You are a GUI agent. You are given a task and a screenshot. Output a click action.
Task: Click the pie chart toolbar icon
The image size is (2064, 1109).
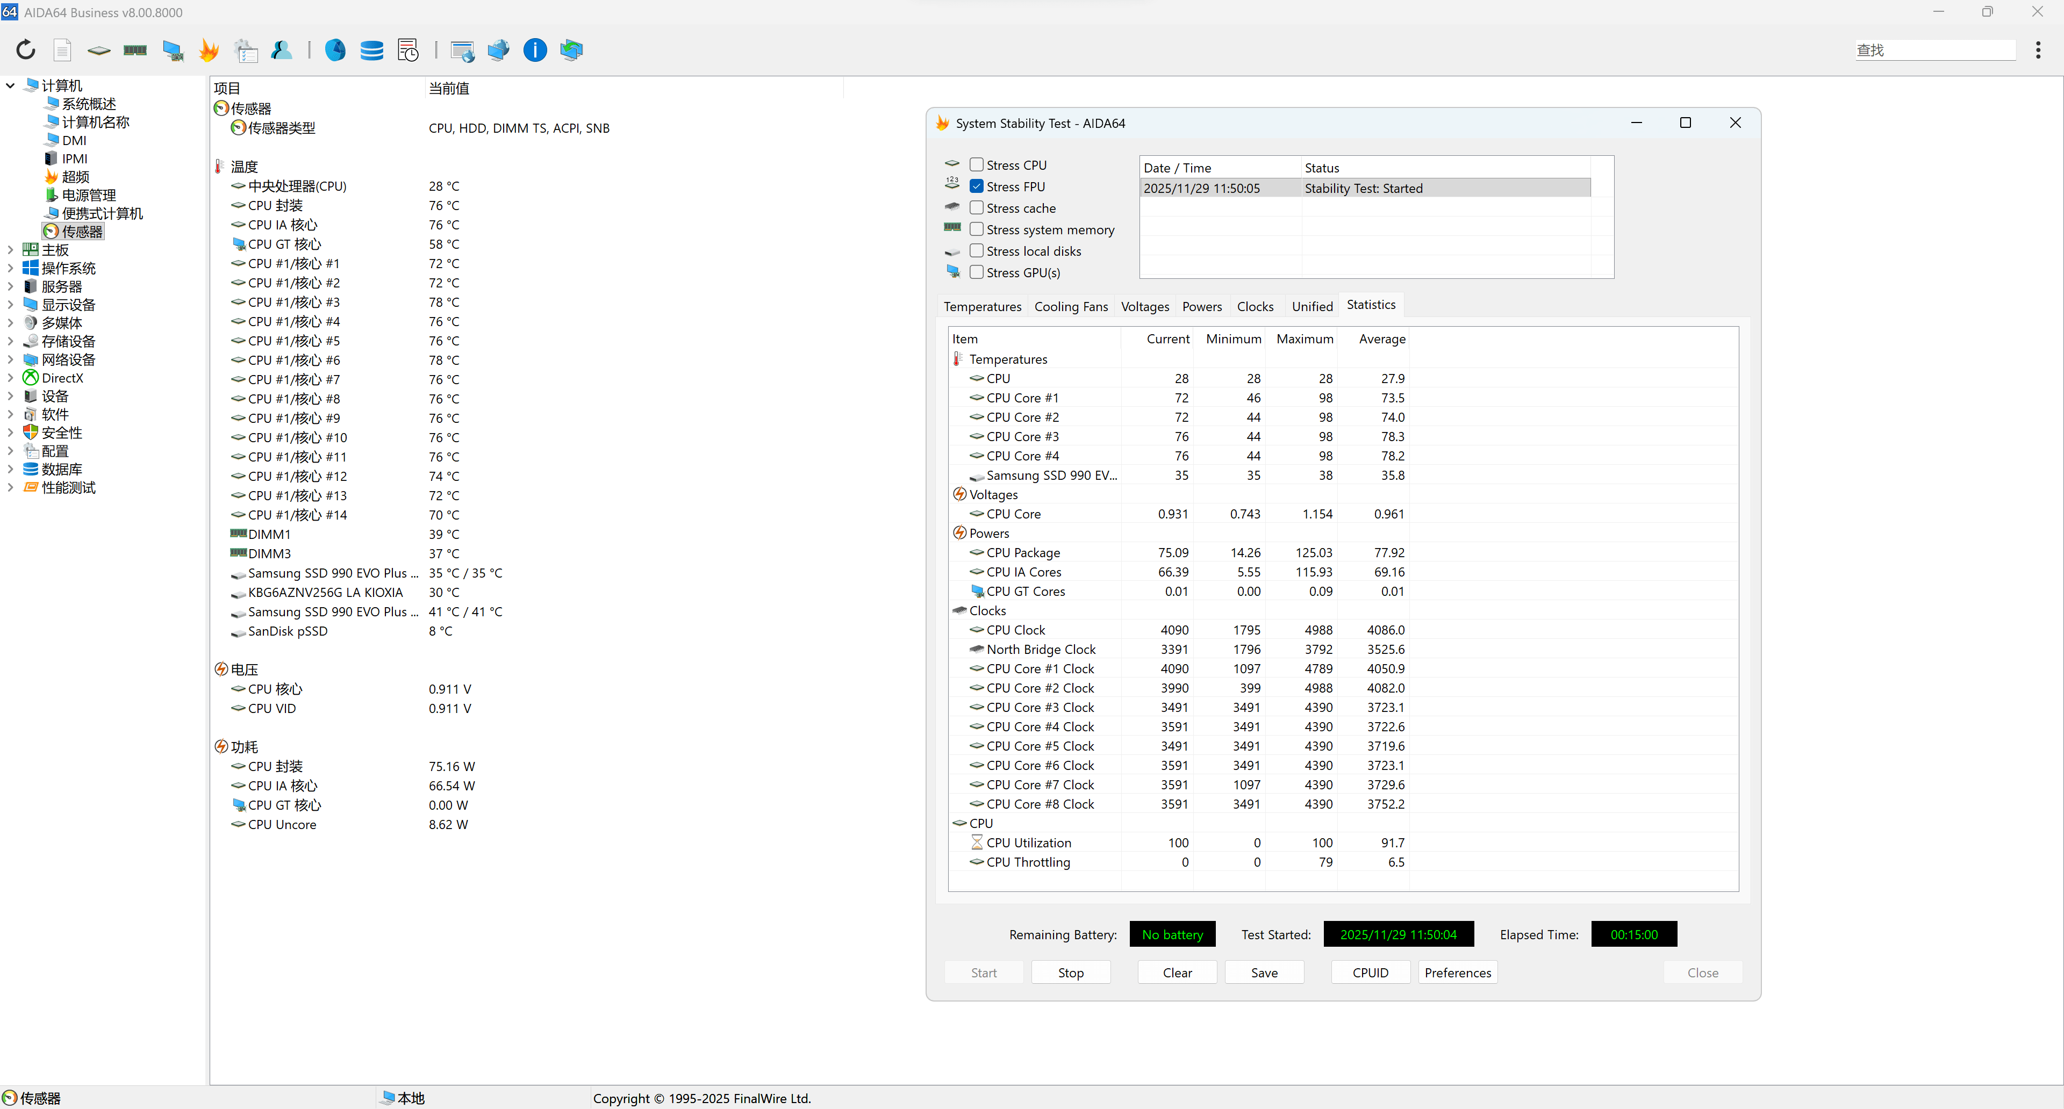(x=335, y=49)
